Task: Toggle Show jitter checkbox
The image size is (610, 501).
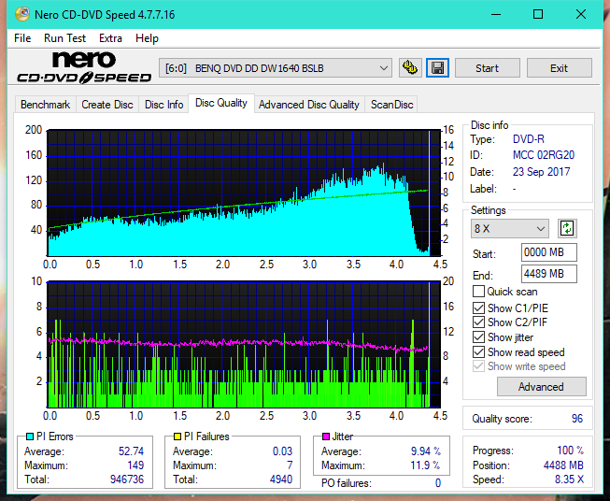Action: click(x=478, y=337)
